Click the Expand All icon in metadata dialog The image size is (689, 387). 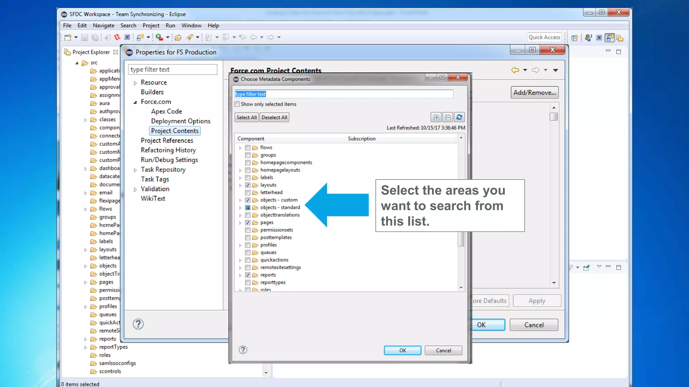point(436,117)
